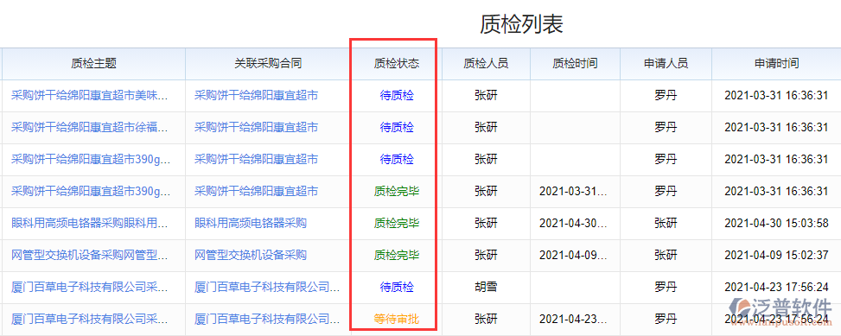Click 质检完毕 status in the 眼科用 row
Image resolution: width=841 pixels, height=336 pixels.
(397, 223)
